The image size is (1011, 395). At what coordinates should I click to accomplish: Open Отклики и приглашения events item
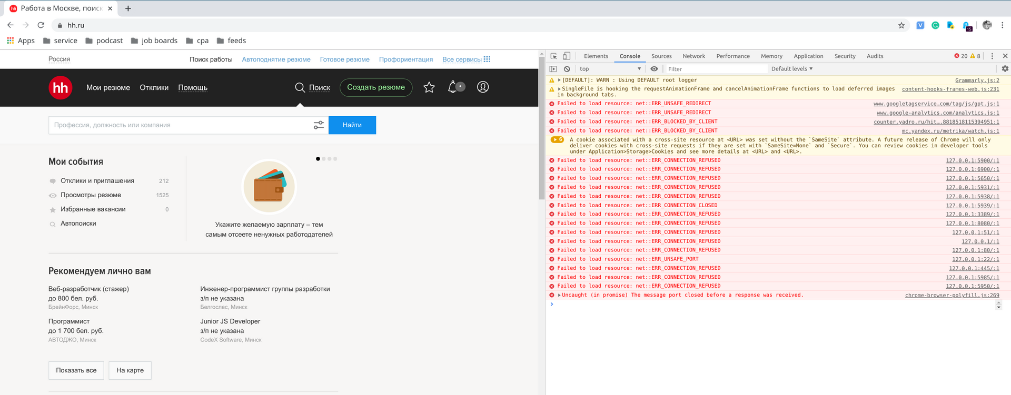(x=97, y=181)
